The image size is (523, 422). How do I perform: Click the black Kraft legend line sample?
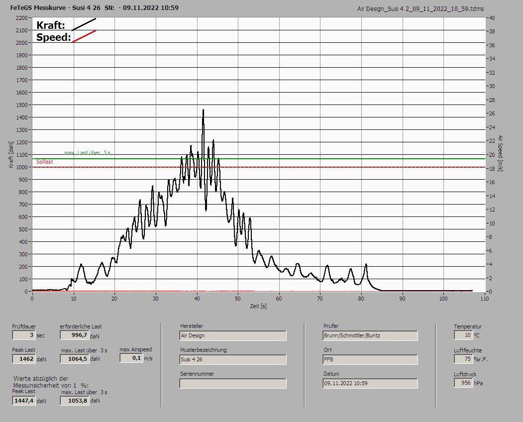(84, 24)
